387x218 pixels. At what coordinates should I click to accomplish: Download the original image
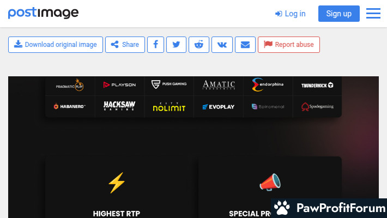[56, 45]
